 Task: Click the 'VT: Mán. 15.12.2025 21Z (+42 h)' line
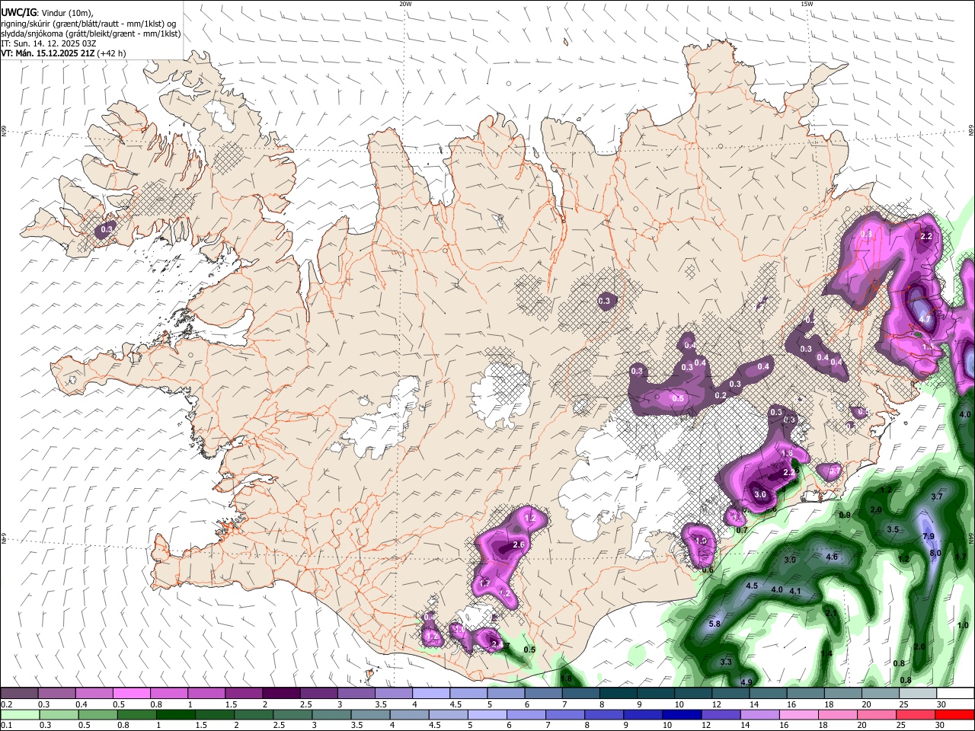pos(63,53)
